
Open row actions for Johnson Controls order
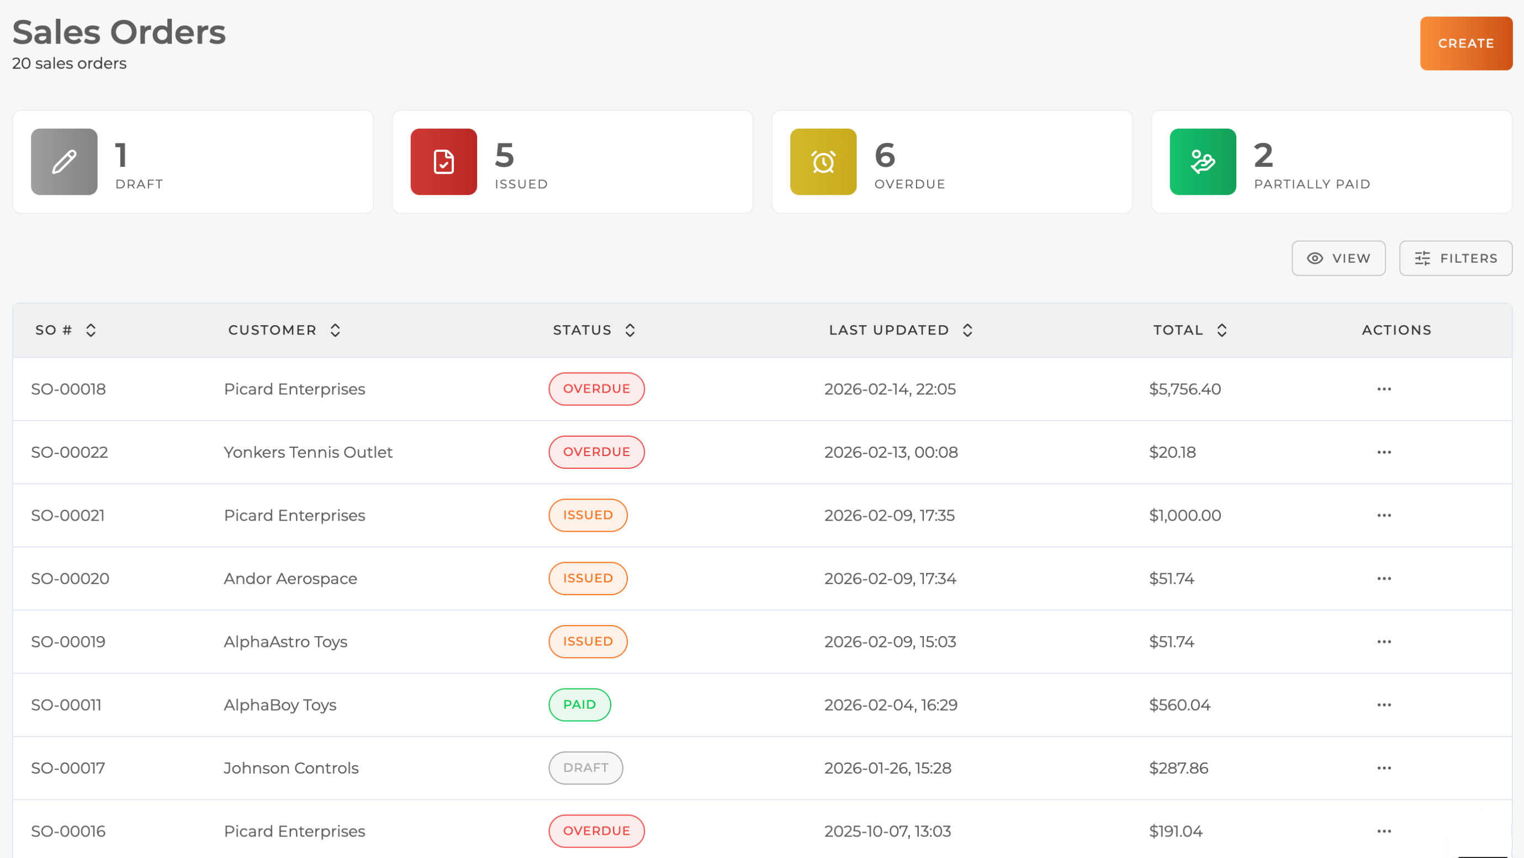(1383, 768)
